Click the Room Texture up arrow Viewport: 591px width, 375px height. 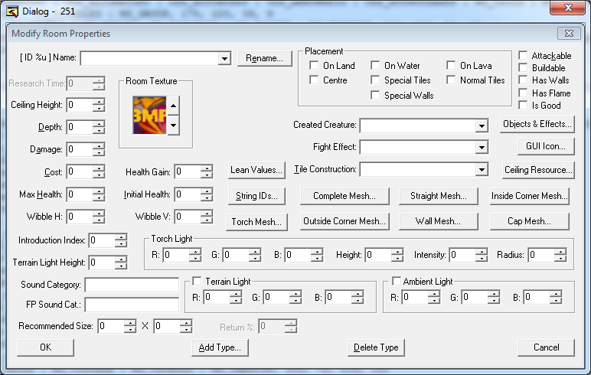(173, 106)
